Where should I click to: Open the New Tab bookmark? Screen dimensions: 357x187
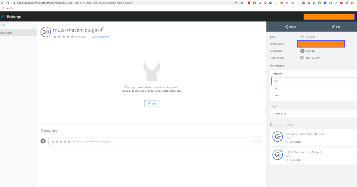tap(8, 8)
